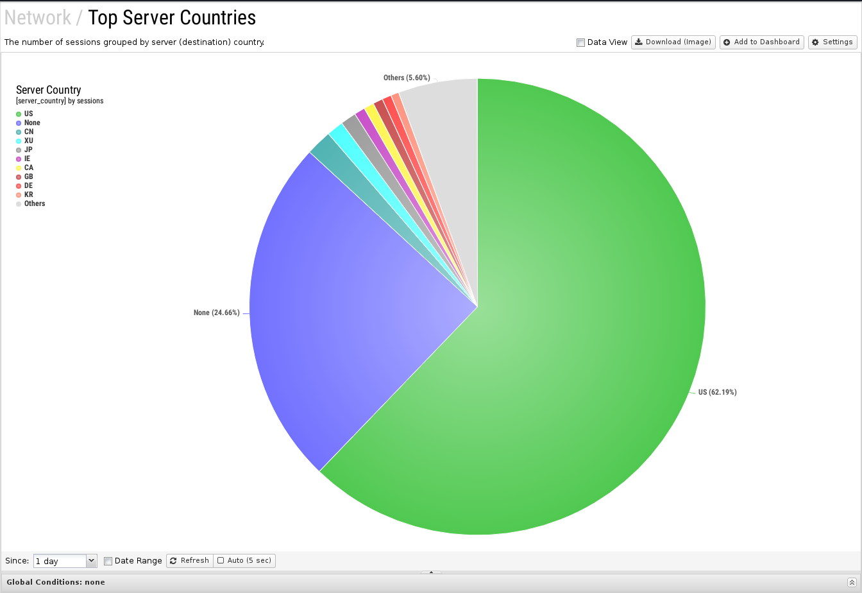Click the Add to Dashboard button
The width and height of the screenshot is (862, 593).
tap(762, 42)
